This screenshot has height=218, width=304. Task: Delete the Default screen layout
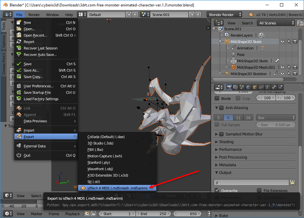point(135,14)
